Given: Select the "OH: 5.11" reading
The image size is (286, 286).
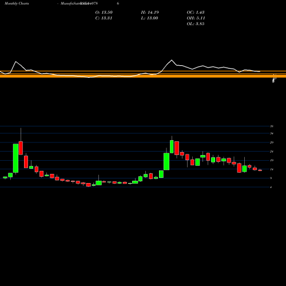Looking at the screenshot, I should pos(196,18).
